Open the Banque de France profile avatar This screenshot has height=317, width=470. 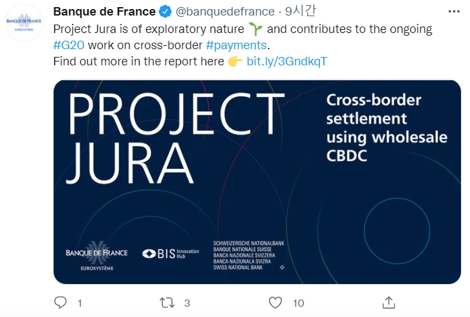[24, 23]
